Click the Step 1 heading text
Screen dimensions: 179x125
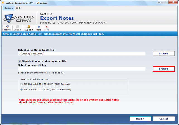point(54,34)
